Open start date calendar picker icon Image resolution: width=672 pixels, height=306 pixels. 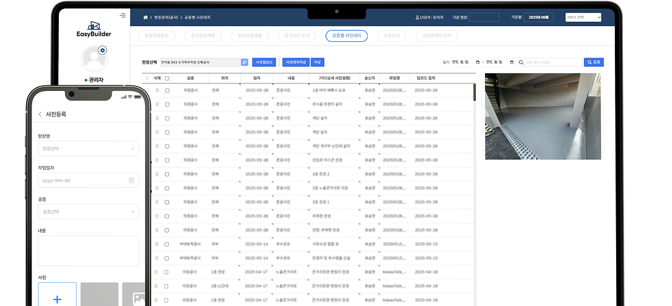[478, 62]
